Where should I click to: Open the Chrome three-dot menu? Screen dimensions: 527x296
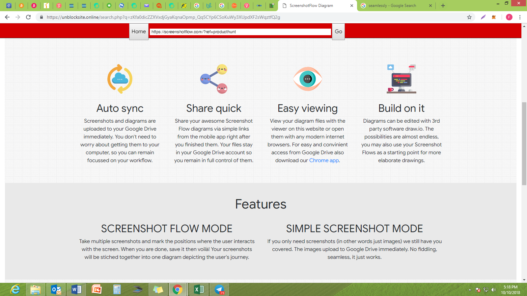pos(520,17)
